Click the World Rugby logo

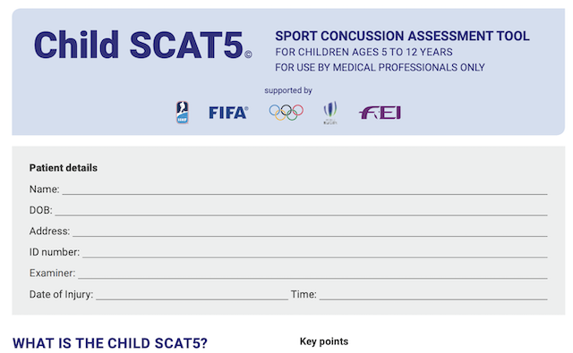pos(330,113)
